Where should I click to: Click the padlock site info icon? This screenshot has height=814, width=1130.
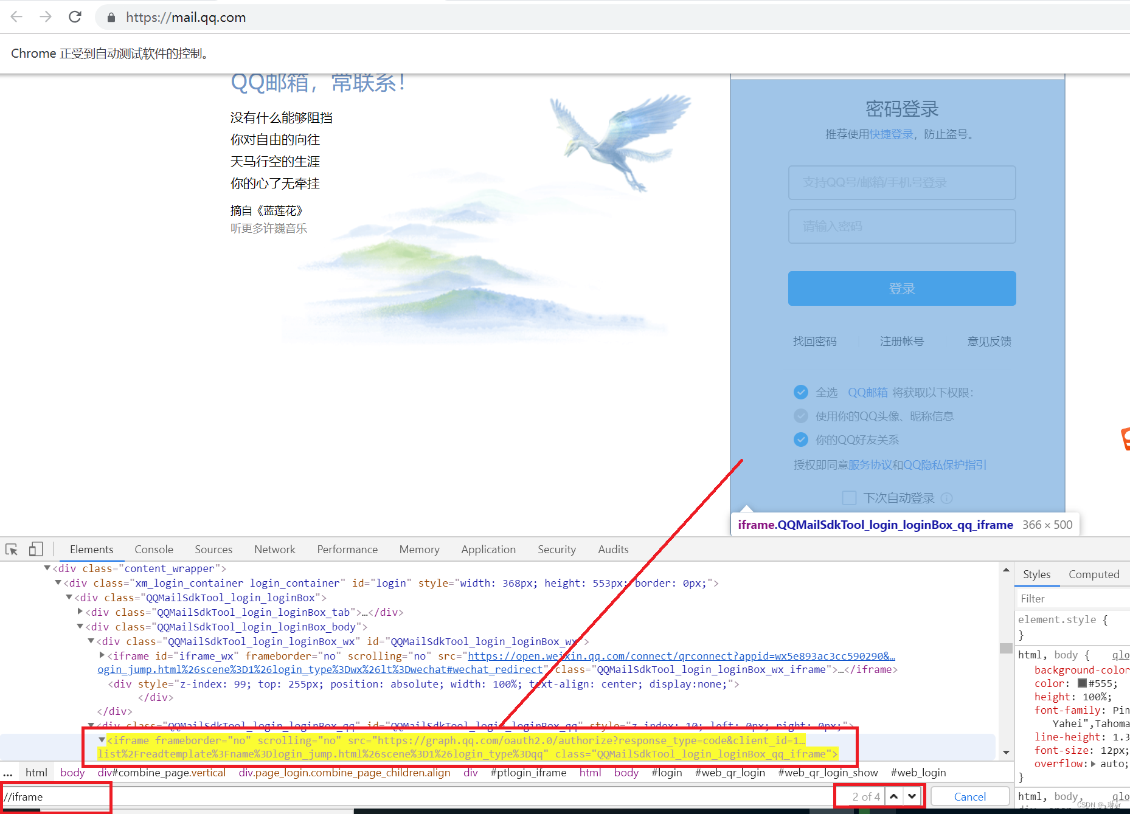pos(111,18)
